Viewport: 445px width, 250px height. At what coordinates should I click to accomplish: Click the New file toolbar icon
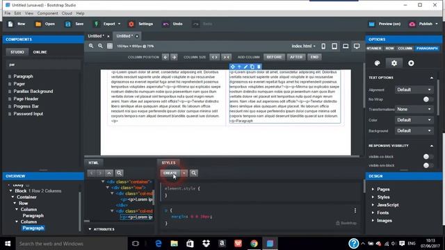coord(10,24)
